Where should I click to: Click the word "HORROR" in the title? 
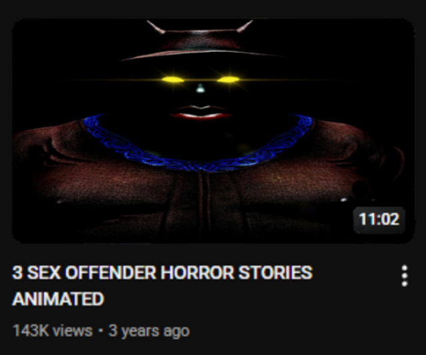[197, 272]
